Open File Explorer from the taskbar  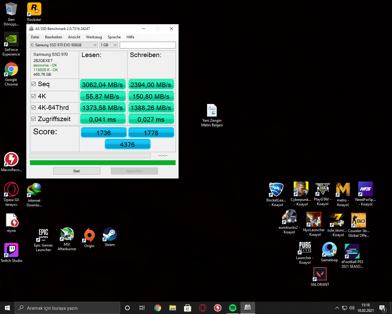point(173,308)
